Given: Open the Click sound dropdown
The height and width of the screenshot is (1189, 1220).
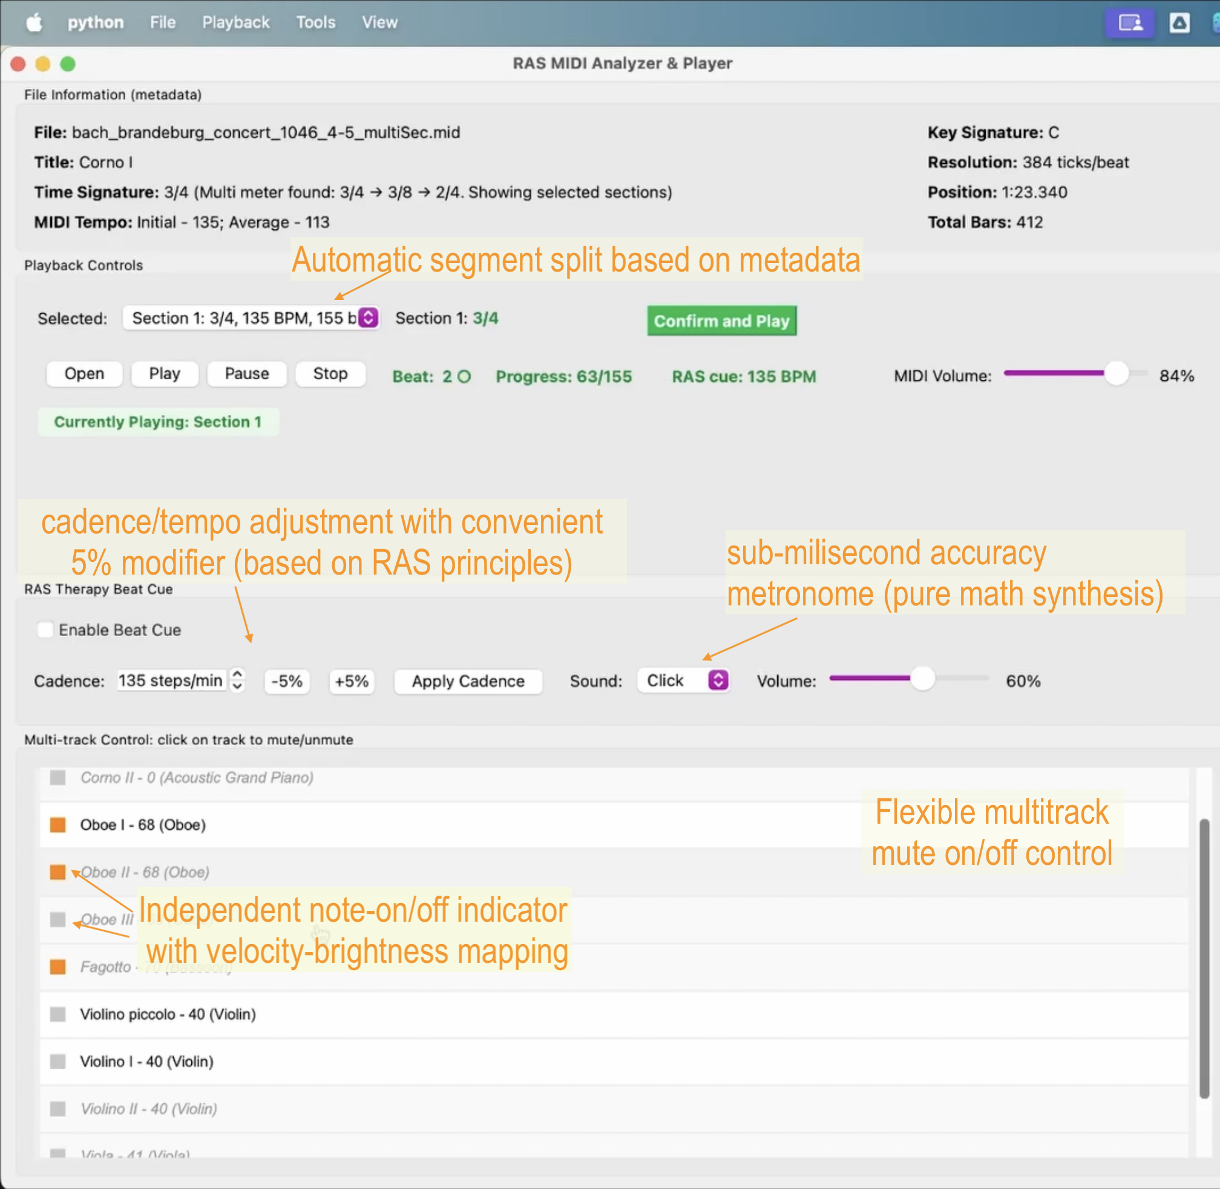Looking at the screenshot, I should 683,680.
